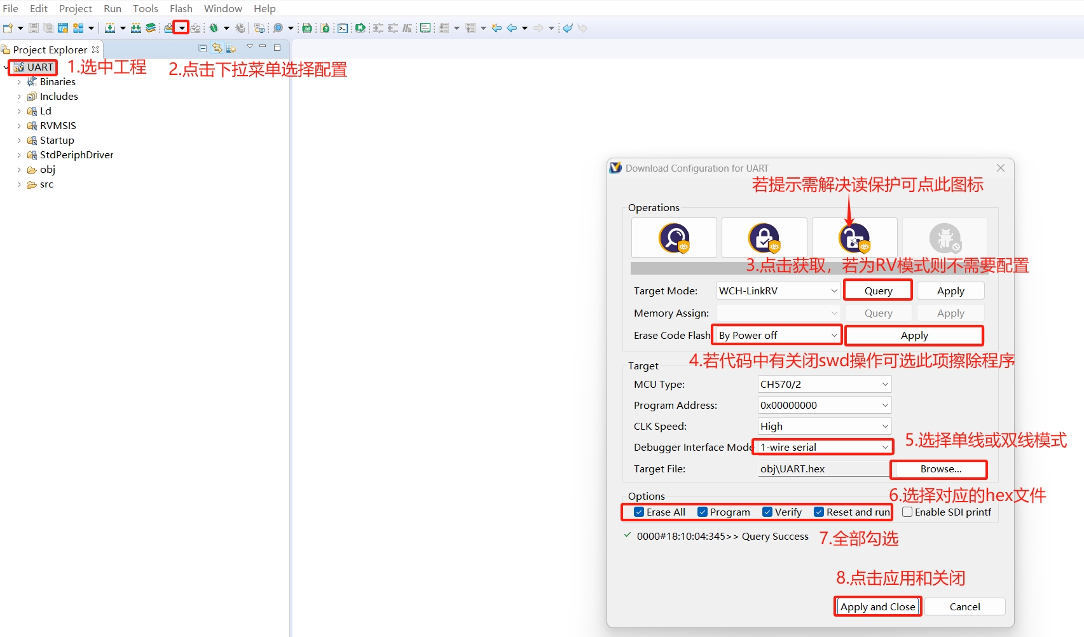Click the green K arrow toolbar icon

click(x=360, y=28)
